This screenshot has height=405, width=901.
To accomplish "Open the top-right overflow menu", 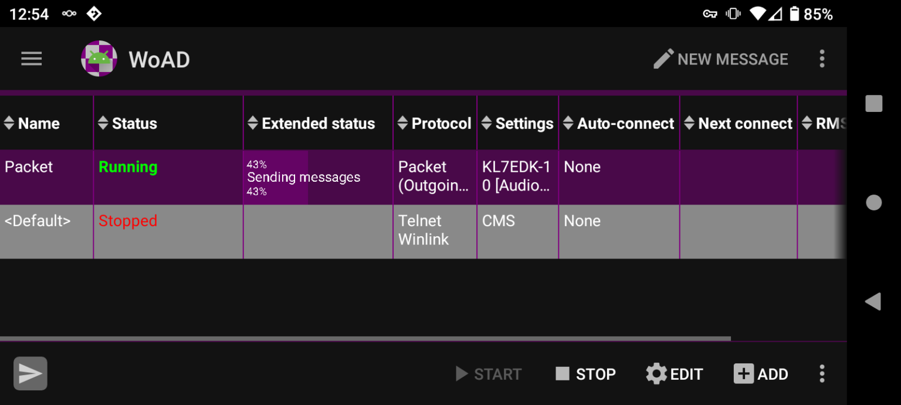I will coord(822,59).
